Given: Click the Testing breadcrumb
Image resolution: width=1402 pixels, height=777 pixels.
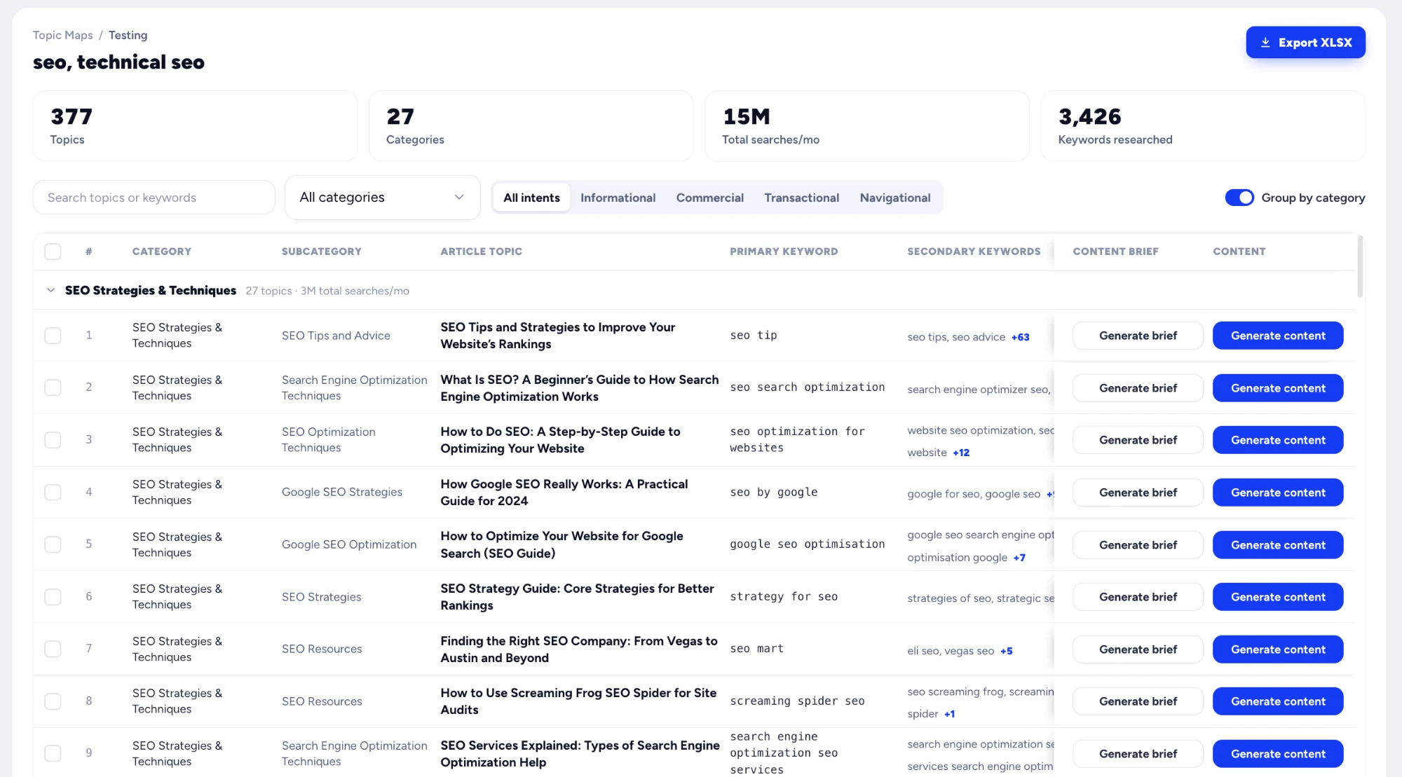Looking at the screenshot, I should pyautogui.click(x=128, y=35).
